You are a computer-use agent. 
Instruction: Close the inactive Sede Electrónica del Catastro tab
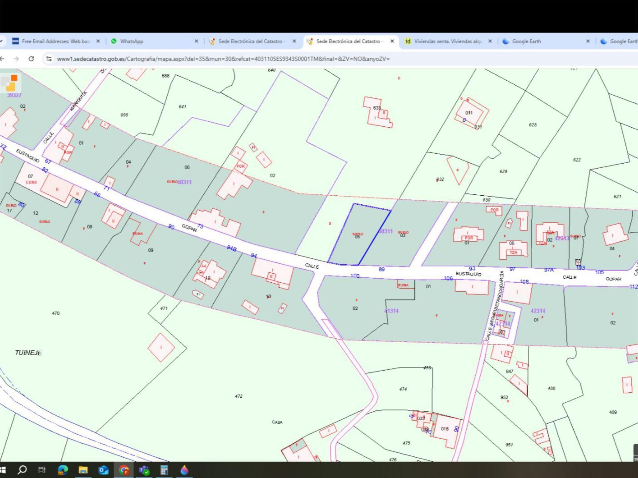(x=294, y=41)
